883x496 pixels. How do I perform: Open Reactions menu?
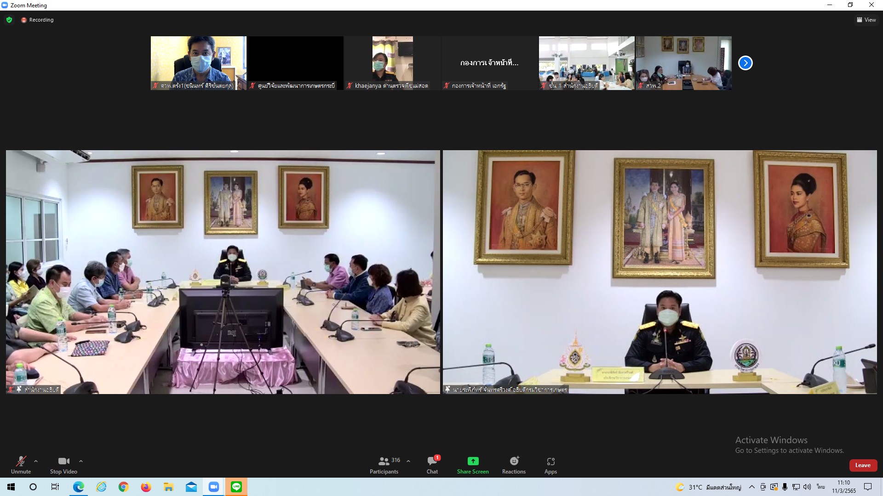tap(514, 465)
